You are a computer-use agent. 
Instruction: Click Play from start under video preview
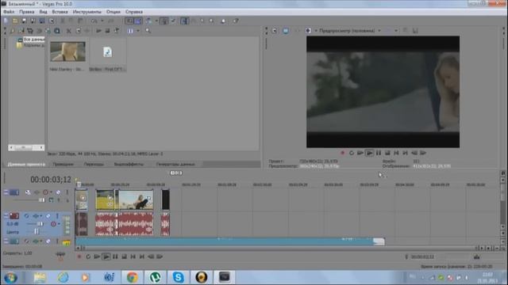point(360,153)
